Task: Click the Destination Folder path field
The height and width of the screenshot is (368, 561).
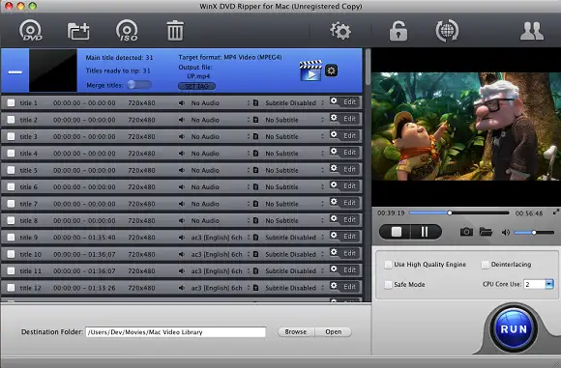Action: (176, 332)
